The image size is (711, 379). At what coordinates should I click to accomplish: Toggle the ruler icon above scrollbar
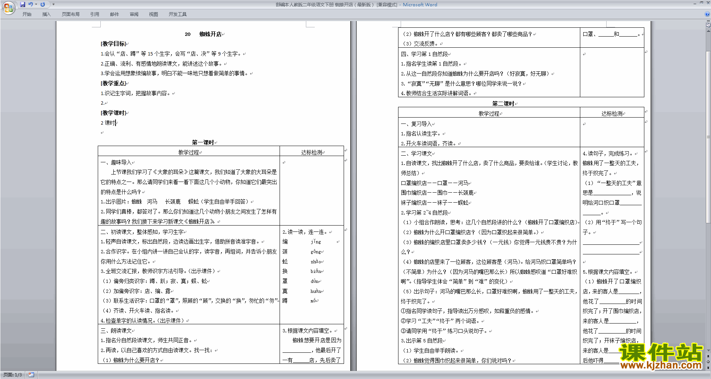(708, 25)
